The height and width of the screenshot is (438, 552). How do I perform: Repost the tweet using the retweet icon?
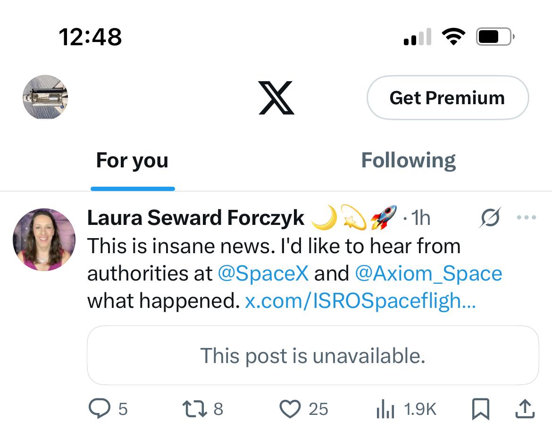point(195,409)
